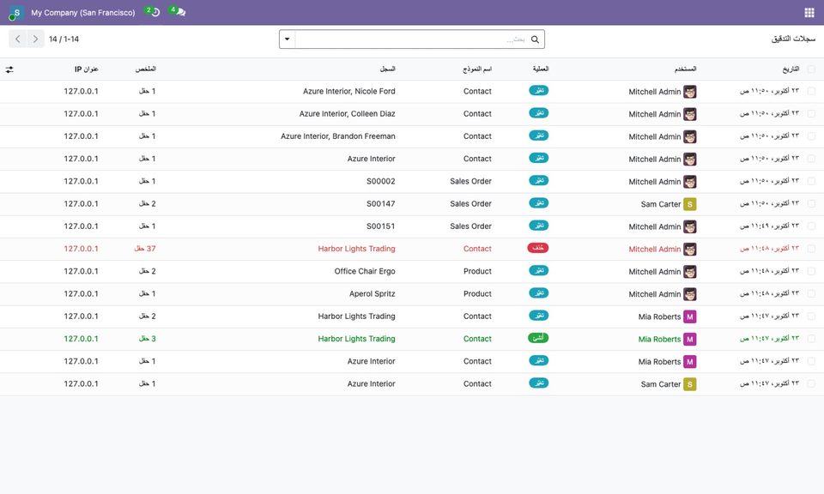Click the audit logs page title
Screen dimensions: 824x494
pos(793,39)
